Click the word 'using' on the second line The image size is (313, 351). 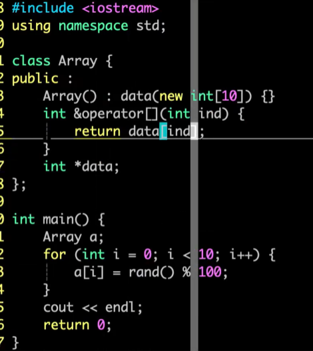click(31, 27)
